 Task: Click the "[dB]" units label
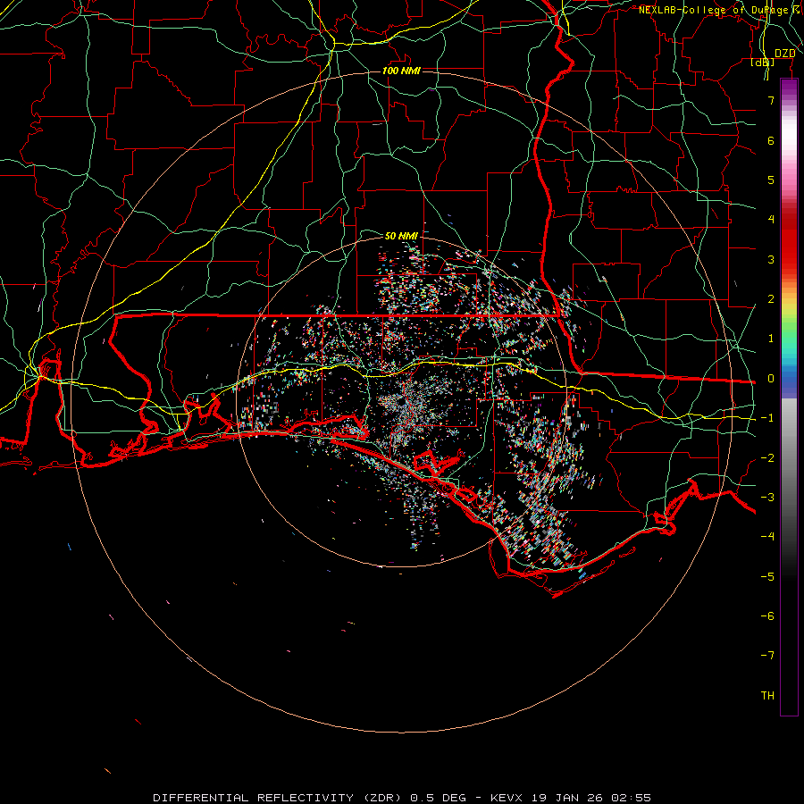point(763,63)
